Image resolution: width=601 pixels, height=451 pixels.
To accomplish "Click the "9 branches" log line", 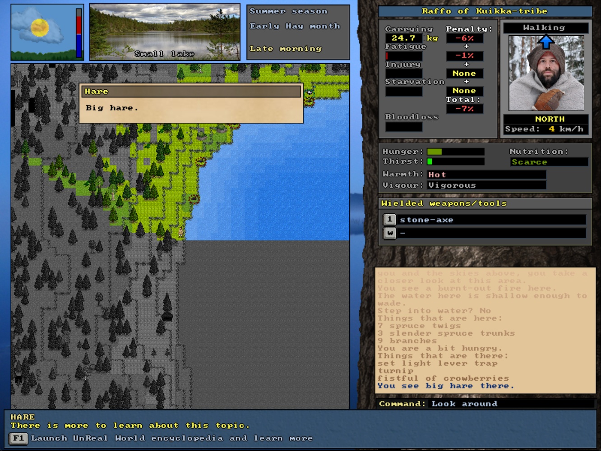I will click(407, 341).
